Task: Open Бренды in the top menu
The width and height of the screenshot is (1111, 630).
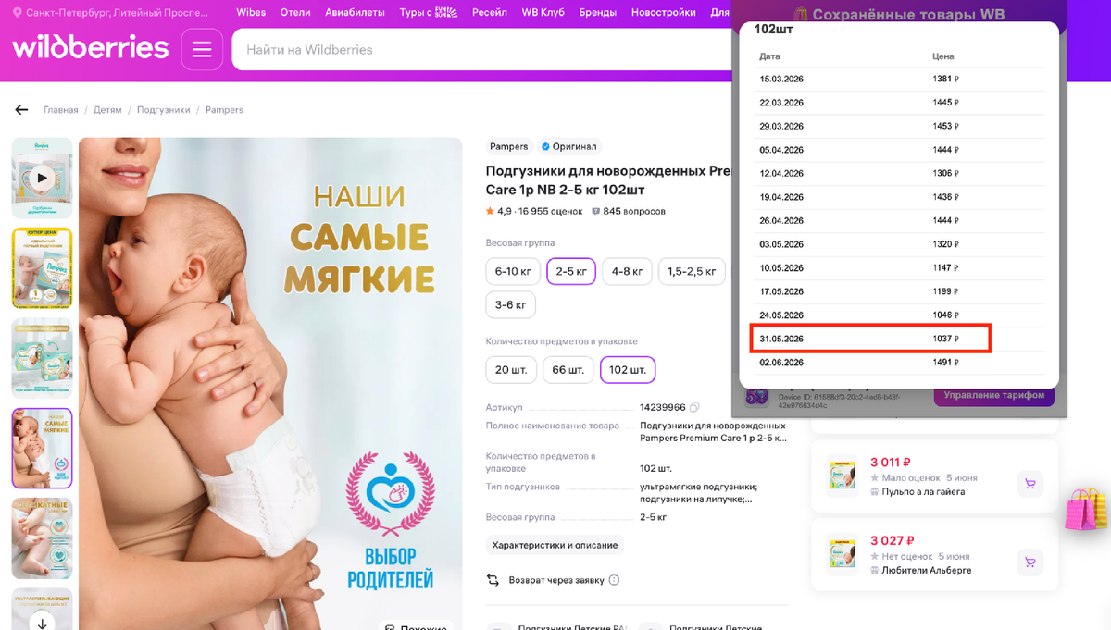Action: (x=598, y=13)
